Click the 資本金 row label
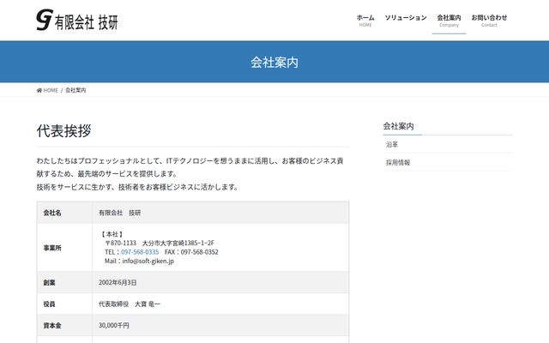Screen dimensions: 549x343 coord(52,326)
